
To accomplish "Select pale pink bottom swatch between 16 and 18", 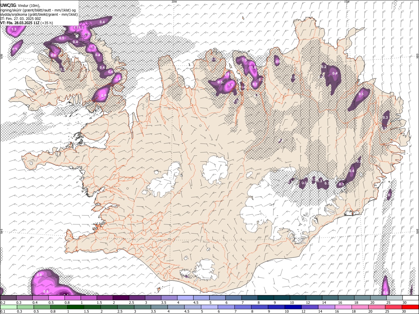I will coord(343,307).
